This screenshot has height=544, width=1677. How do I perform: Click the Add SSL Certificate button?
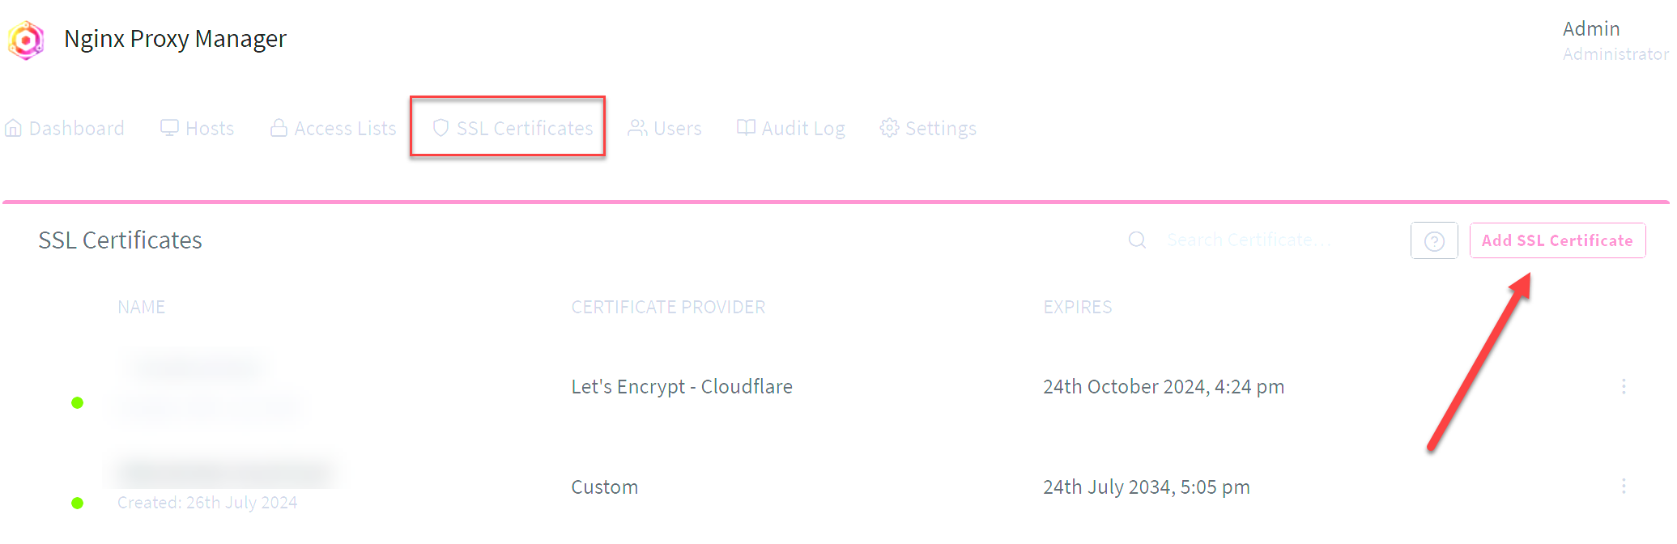[x=1557, y=240]
